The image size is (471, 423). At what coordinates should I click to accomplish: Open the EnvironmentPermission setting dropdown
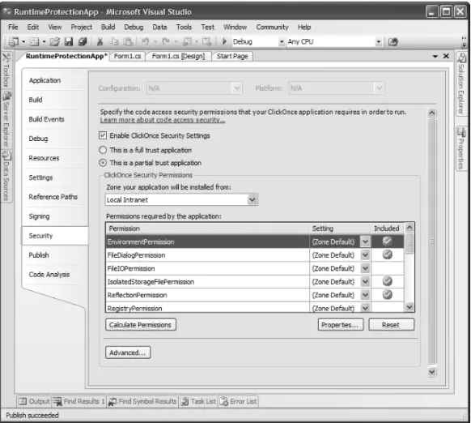click(x=365, y=241)
